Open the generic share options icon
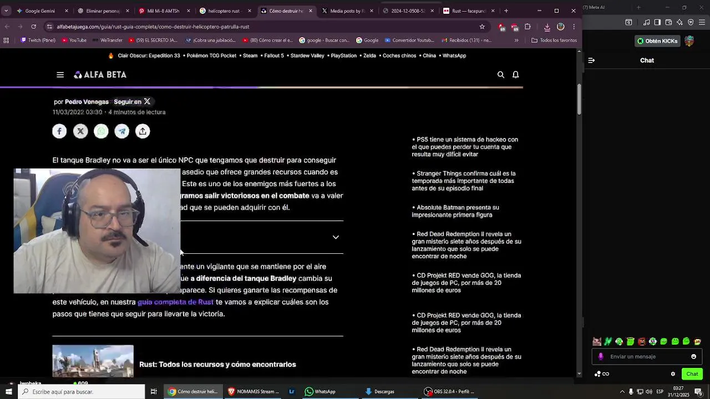The height and width of the screenshot is (399, 710). [x=143, y=131]
